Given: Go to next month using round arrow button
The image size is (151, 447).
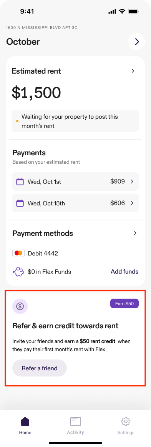Looking at the screenshot, I should 136,42.
